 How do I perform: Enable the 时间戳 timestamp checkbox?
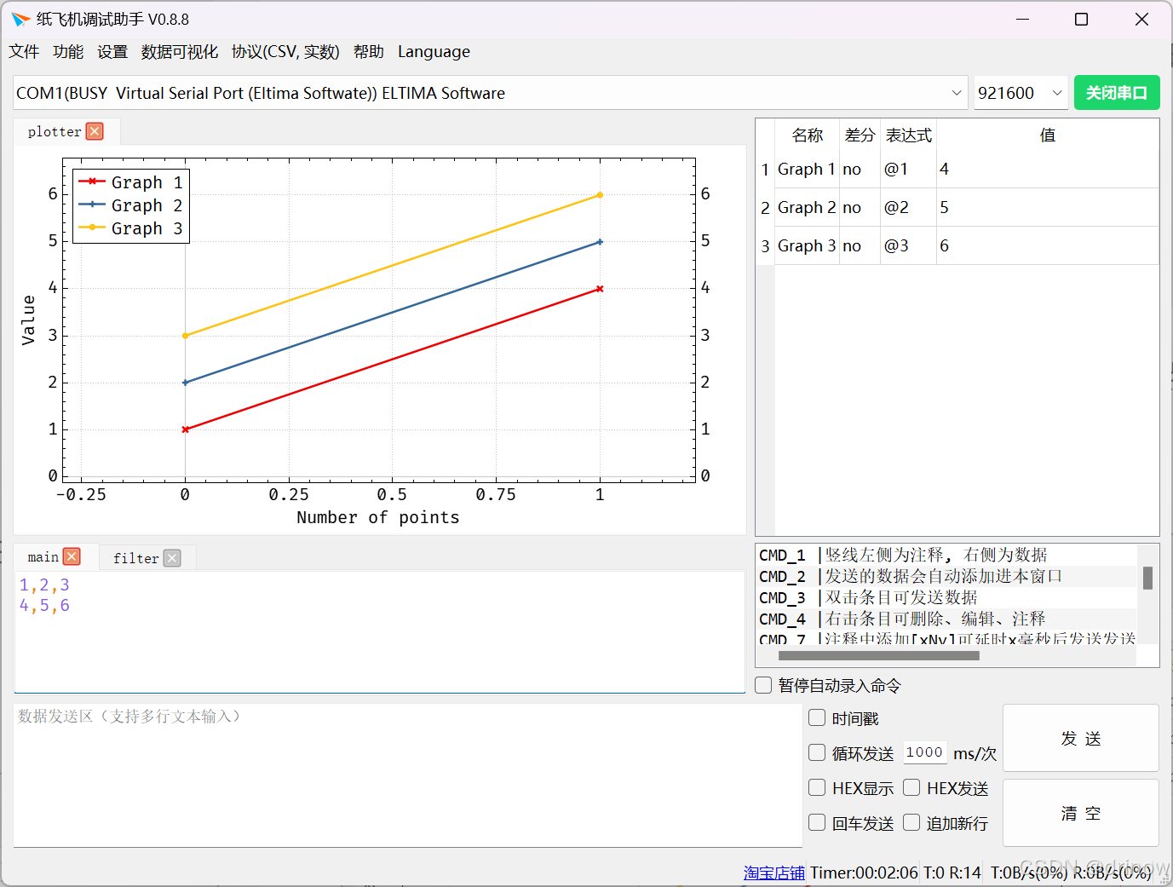(817, 718)
